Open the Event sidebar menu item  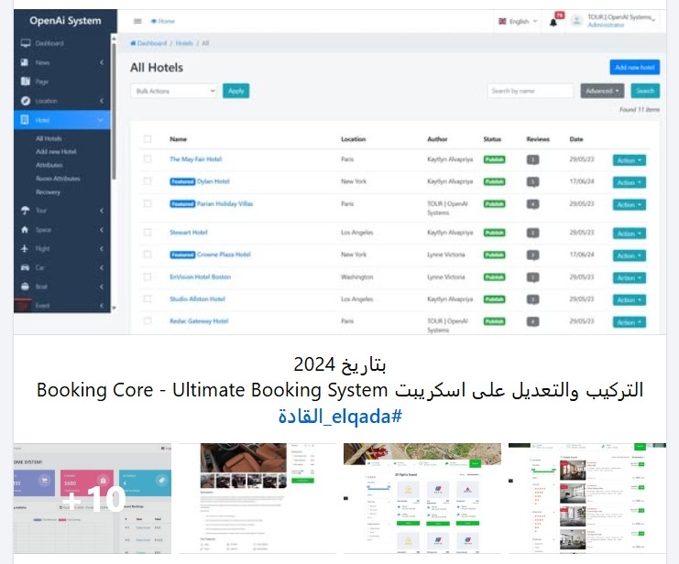[x=62, y=305]
